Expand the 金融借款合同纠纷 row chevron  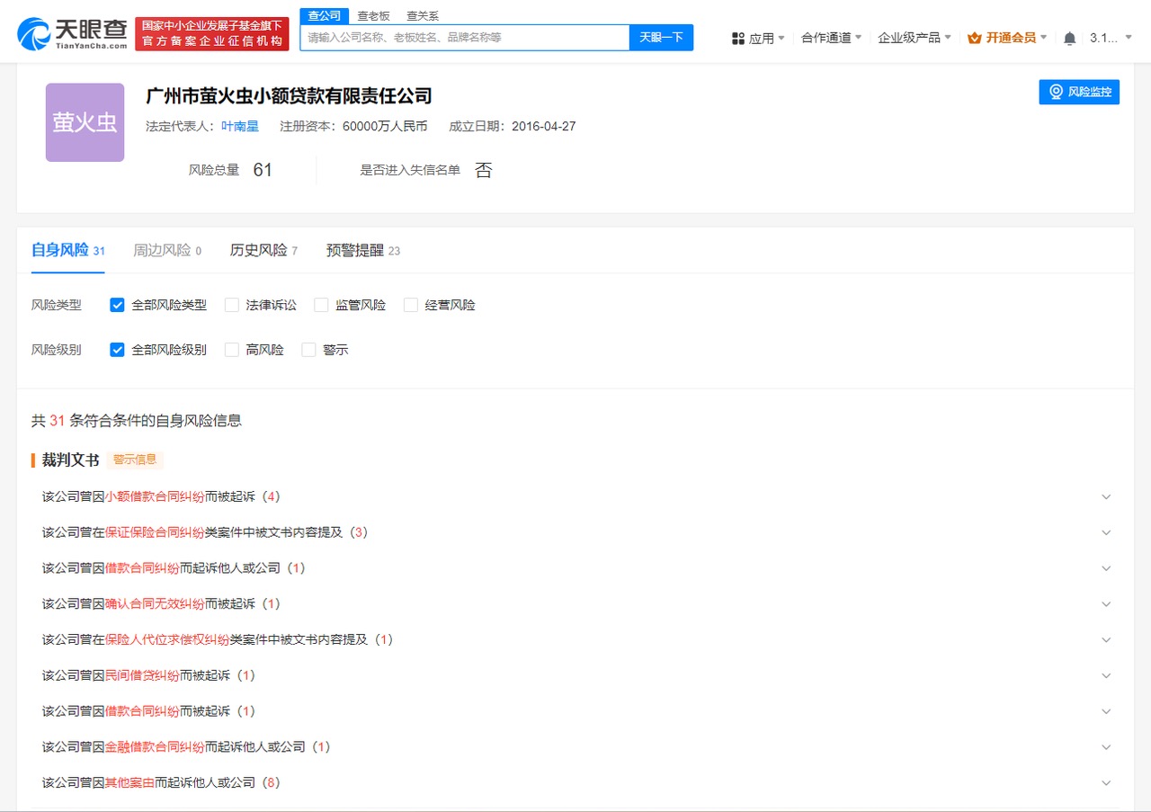pyautogui.click(x=1106, y=747)
